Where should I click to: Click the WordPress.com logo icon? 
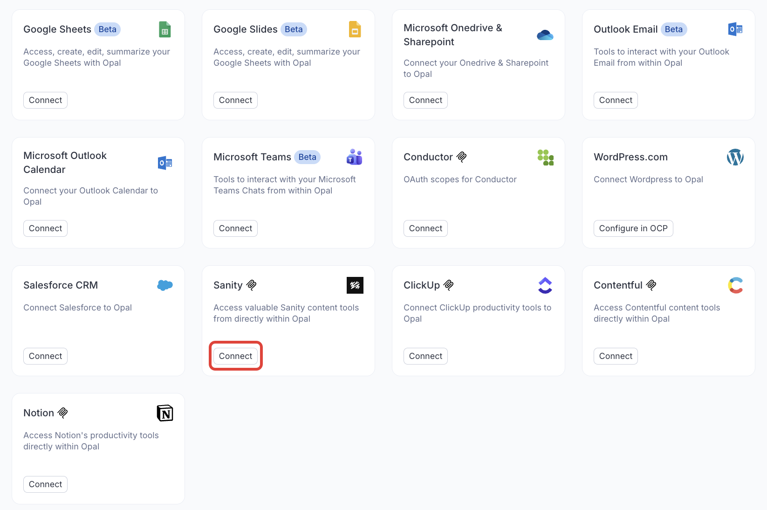tap(735, 157)
